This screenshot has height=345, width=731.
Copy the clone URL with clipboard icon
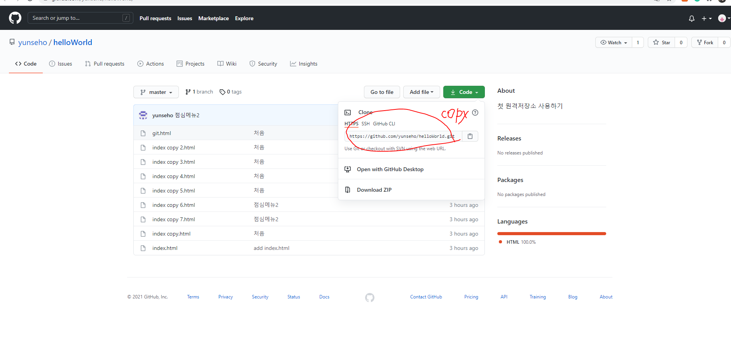pyautogui.click(x=470, y=136)
